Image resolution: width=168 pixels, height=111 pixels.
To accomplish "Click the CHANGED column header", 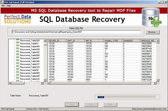I will (x=131, y=41).
